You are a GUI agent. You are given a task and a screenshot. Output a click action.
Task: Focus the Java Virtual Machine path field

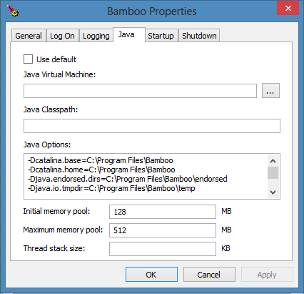(x=140, y=91)
